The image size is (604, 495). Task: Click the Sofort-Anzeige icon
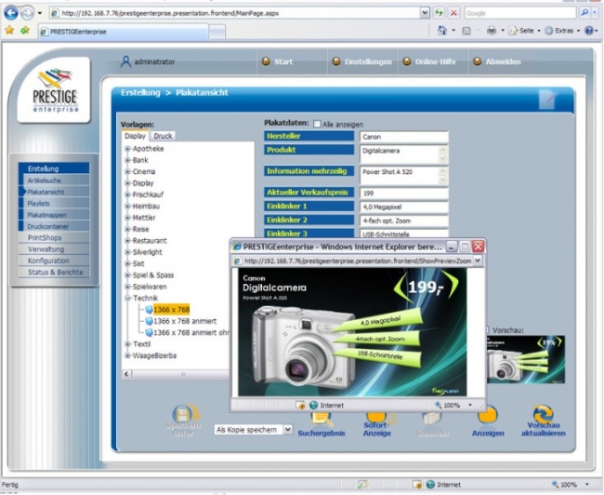point(377,417)
